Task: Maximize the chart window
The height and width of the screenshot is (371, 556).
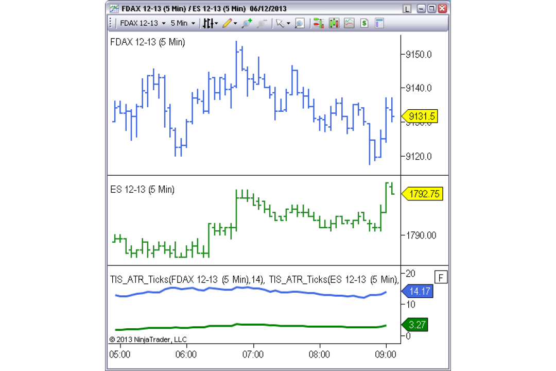Action: [x=431, y=9]
